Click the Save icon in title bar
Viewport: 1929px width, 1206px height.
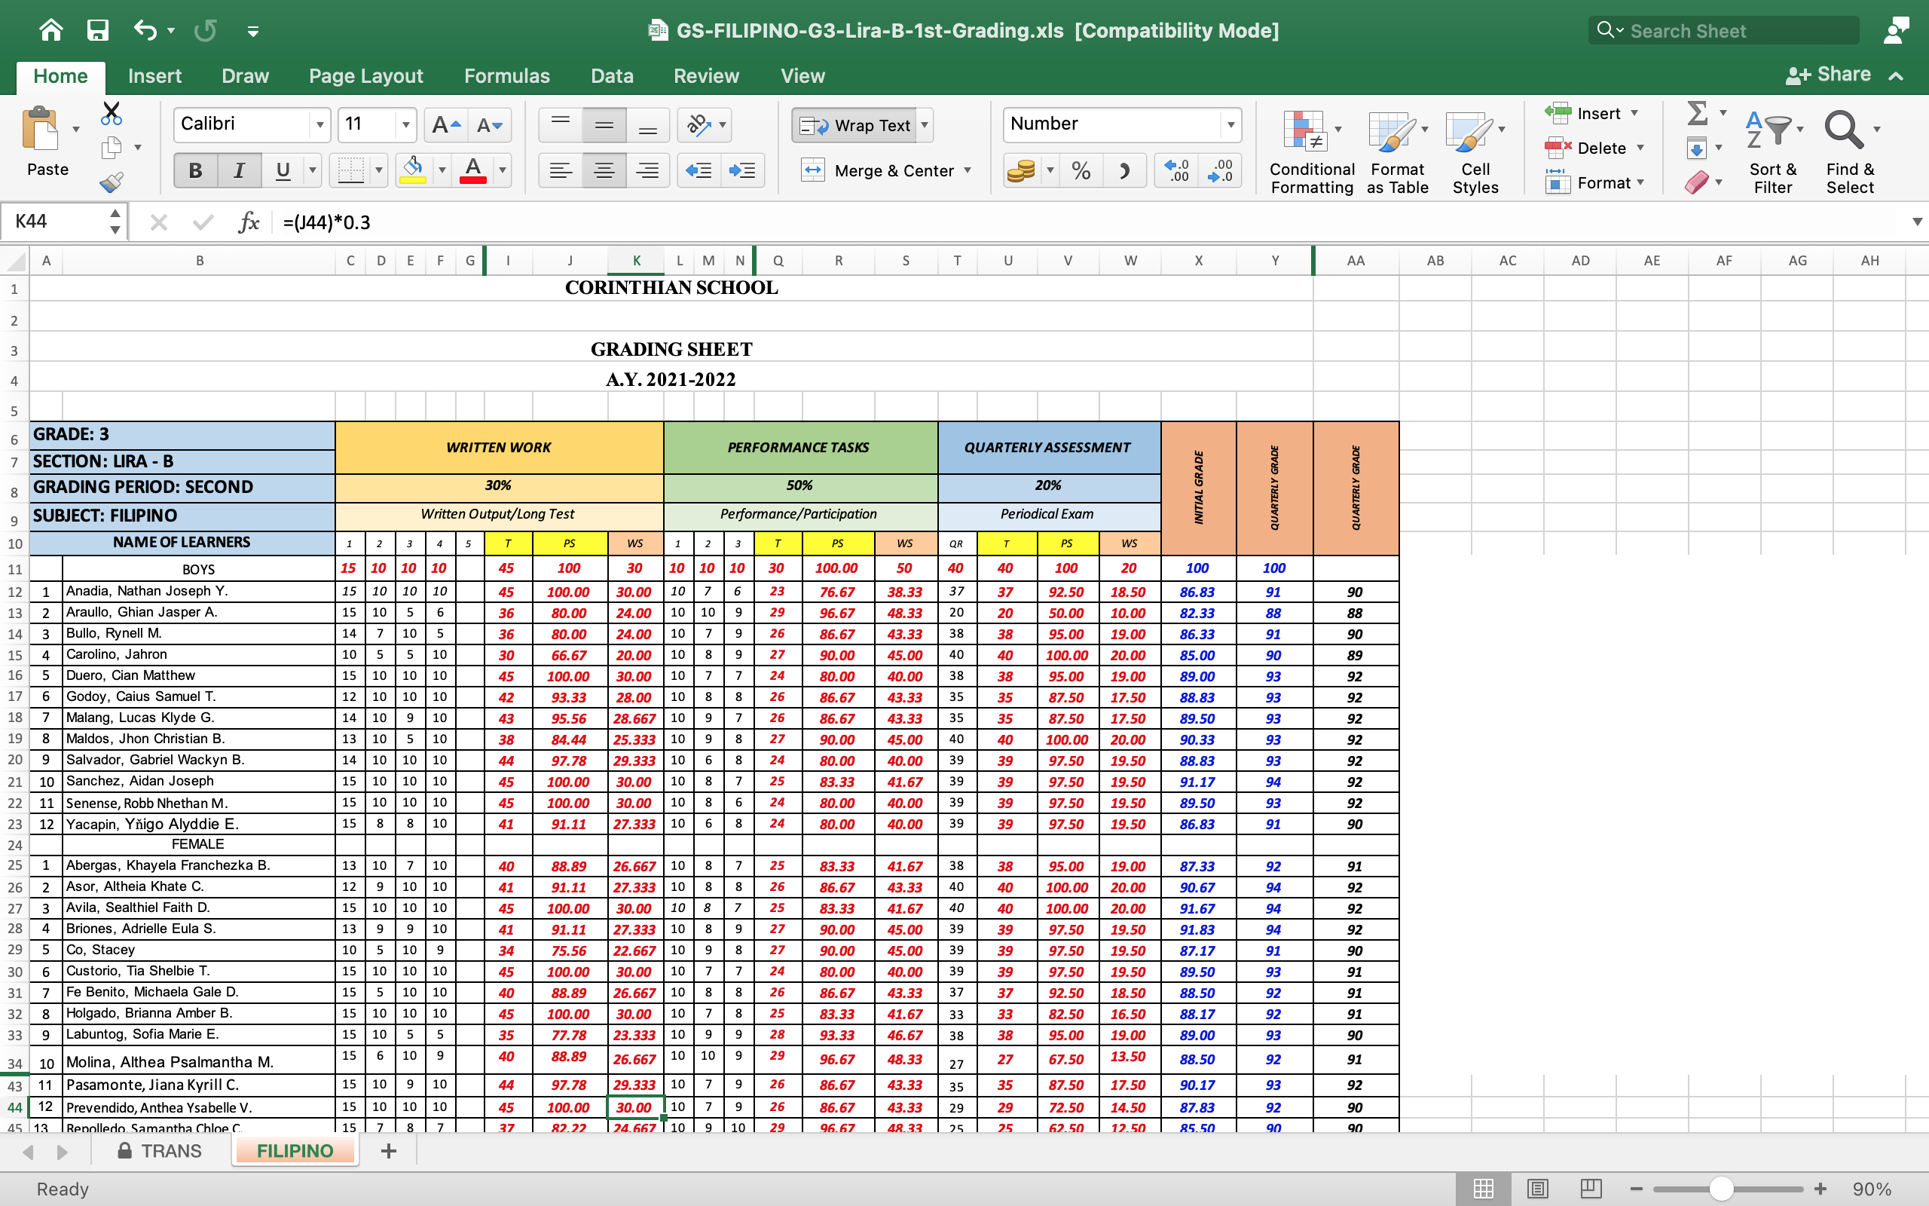pyautogui.click(x=97, y=30)
